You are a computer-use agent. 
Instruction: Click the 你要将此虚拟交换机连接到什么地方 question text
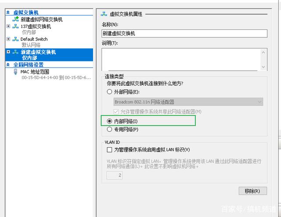tap(145, 83)
